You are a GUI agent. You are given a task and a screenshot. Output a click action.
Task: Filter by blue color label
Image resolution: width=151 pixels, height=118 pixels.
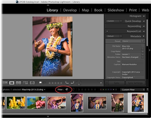[x=109, y=89]
